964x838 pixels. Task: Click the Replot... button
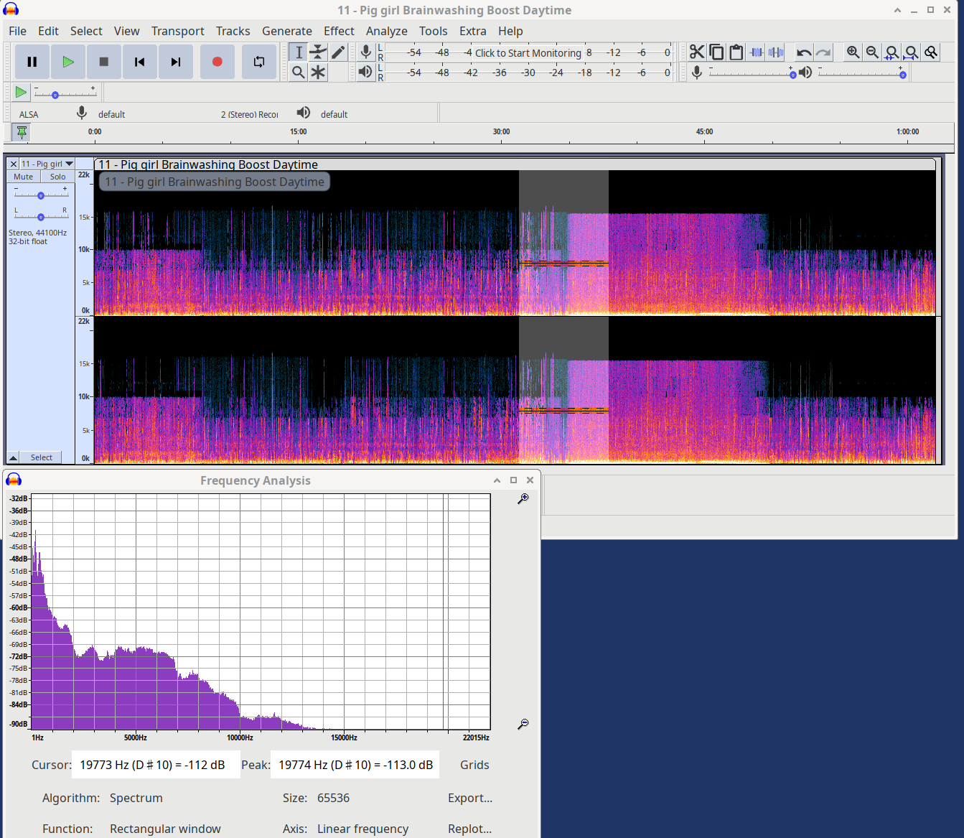(469, 829)
